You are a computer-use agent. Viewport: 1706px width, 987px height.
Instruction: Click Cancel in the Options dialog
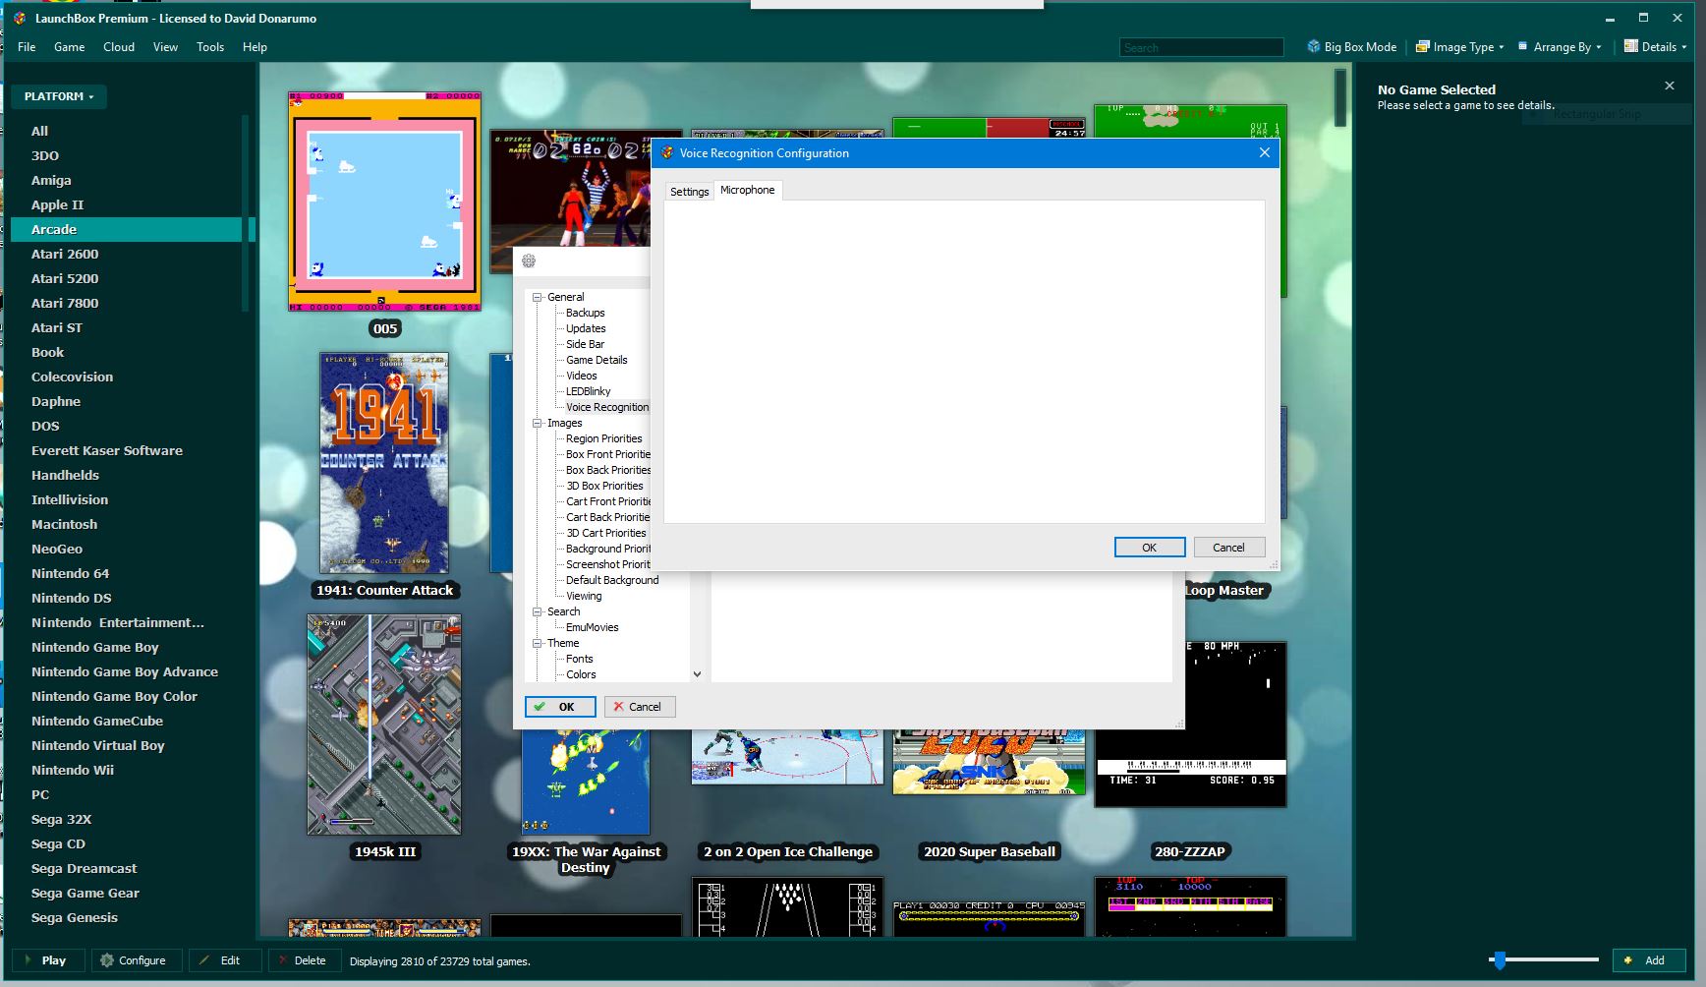click(x=640, y=707)
